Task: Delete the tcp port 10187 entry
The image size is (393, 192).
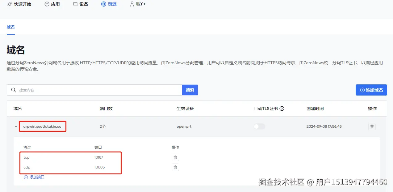Action: (175, 157)
